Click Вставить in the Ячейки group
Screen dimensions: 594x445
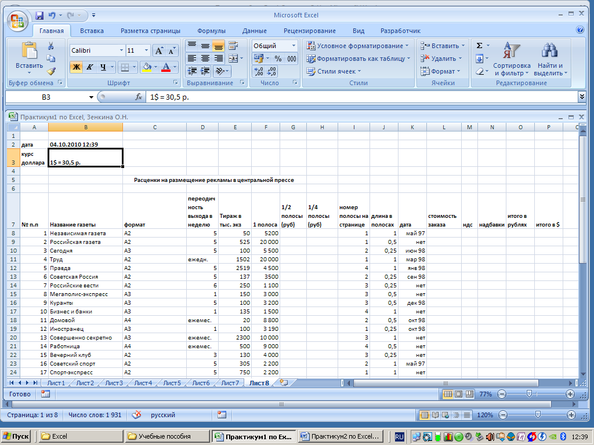pos(443,46)
